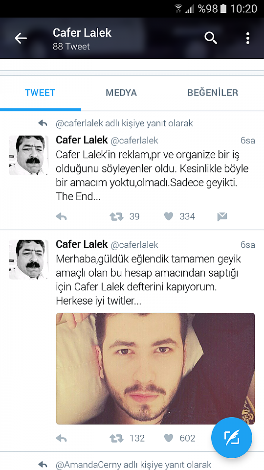Tap the Wi-Fi status bar icon

[179, 8]
